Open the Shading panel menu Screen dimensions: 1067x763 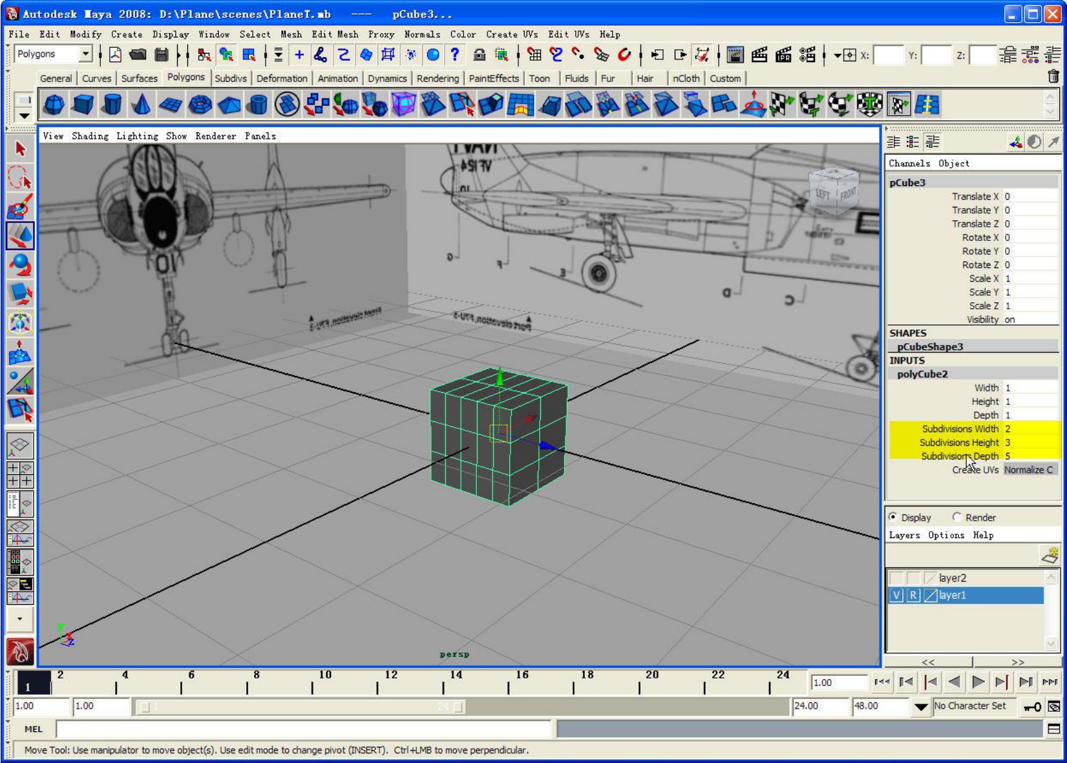click(90, 136)
